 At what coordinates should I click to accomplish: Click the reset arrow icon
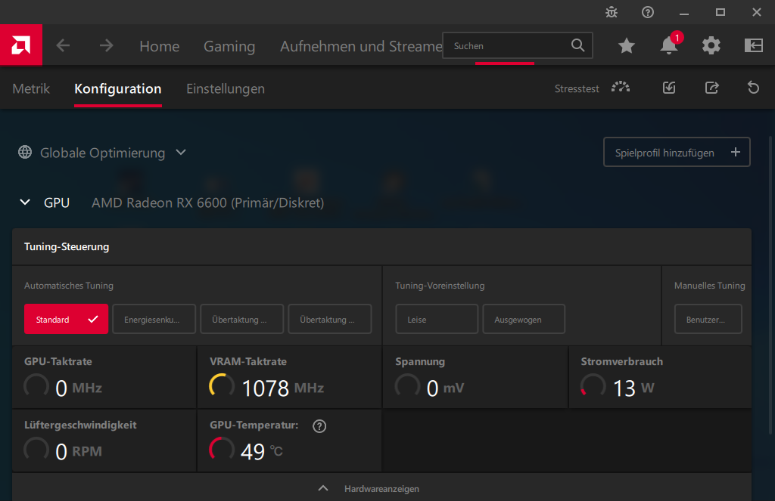coord(753,88)
